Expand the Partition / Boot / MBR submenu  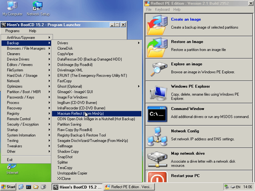point(26,92)
